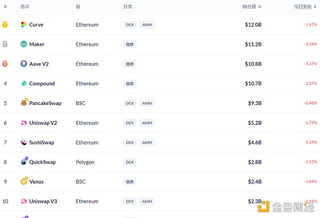Sort by today's change column arrows
This screenshot has height=218, width=320.
point(315,7)
